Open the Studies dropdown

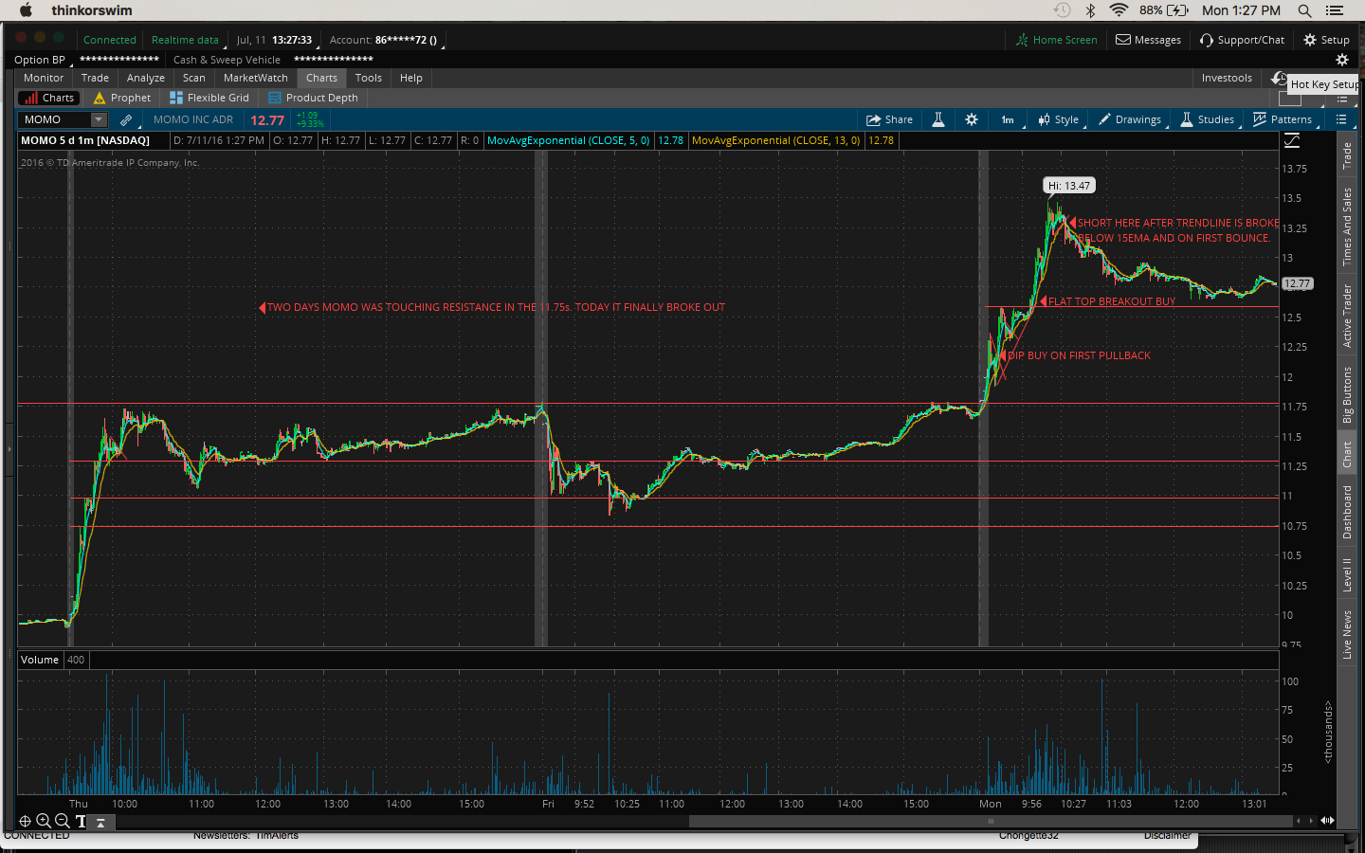click(1208, 119)
